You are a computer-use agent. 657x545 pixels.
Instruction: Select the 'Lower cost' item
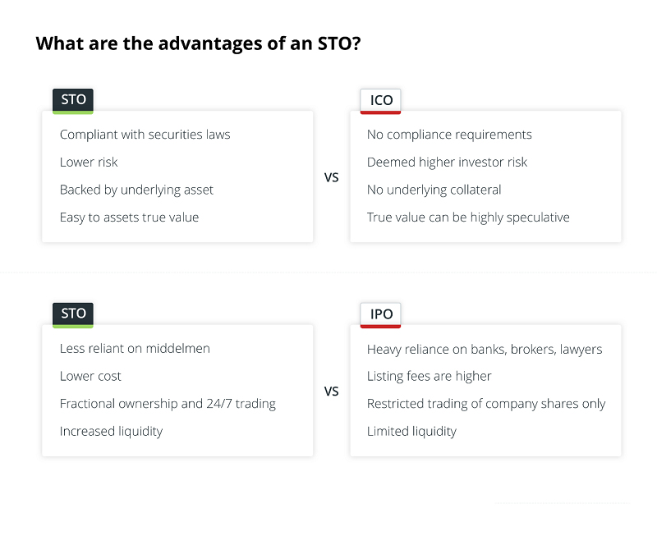(90, 376)
